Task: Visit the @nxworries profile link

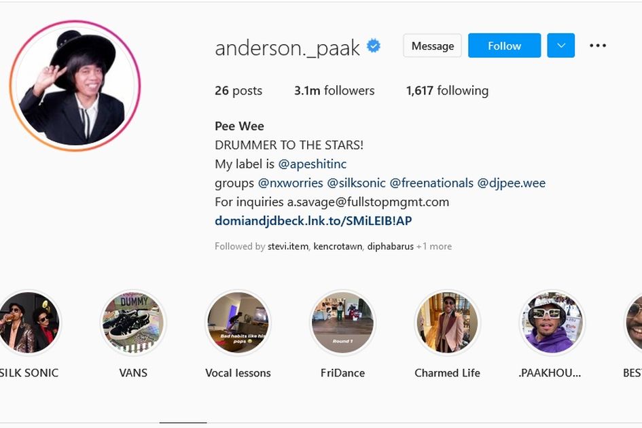Action: pyautogui.click(x=290, y=183)
